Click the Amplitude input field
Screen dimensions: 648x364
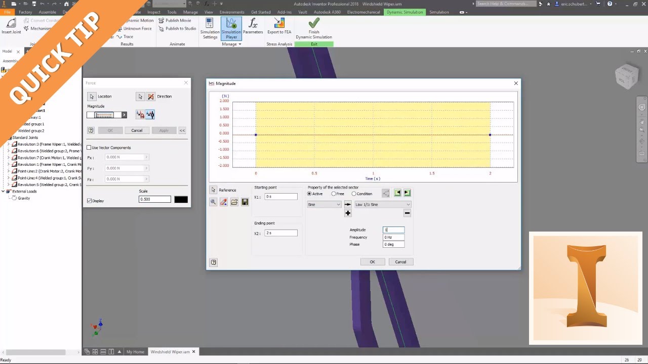point(393,230)
